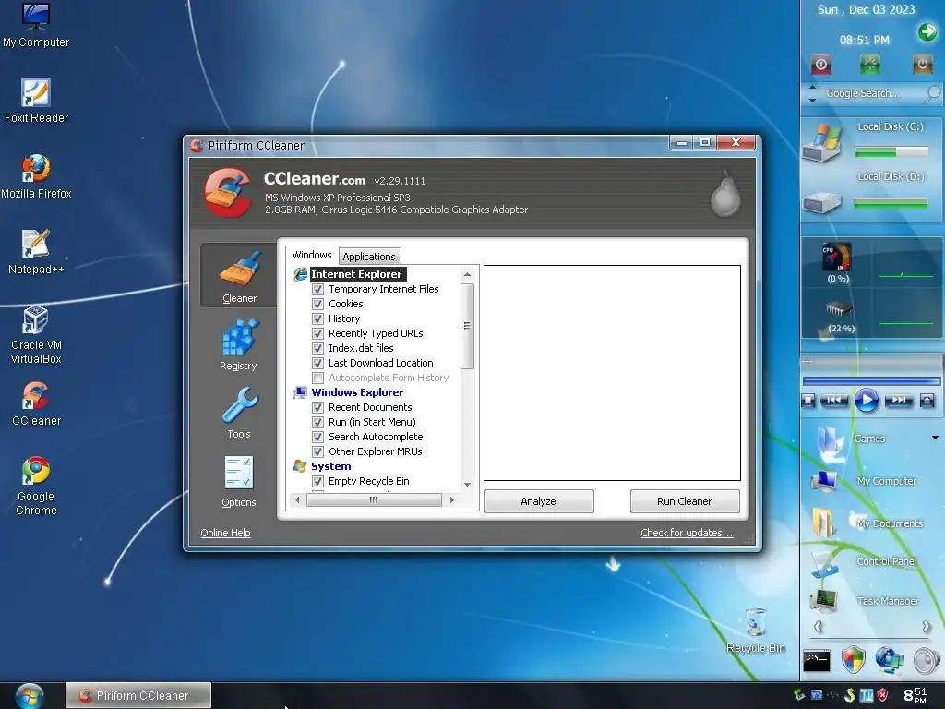Switch to the Windows tab
945x709 pixels.
click(x=312, y=255)
